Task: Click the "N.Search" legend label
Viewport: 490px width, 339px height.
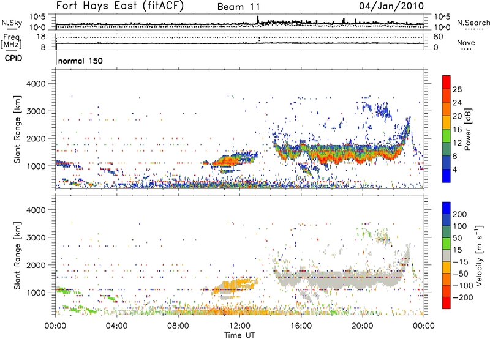Action: pos(473,23)
